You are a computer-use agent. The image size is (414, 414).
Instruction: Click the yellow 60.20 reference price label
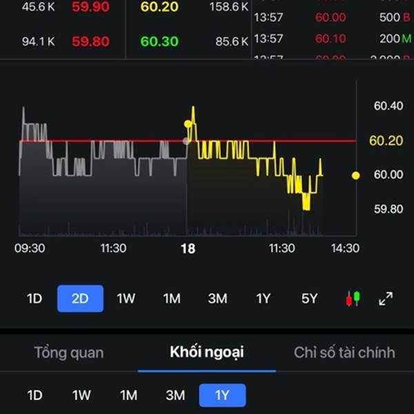tap(386, 141)
